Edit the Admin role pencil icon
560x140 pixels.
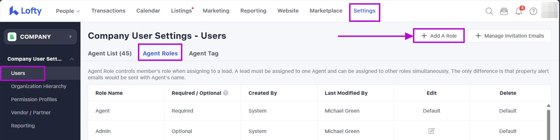(x=431, y=131)
